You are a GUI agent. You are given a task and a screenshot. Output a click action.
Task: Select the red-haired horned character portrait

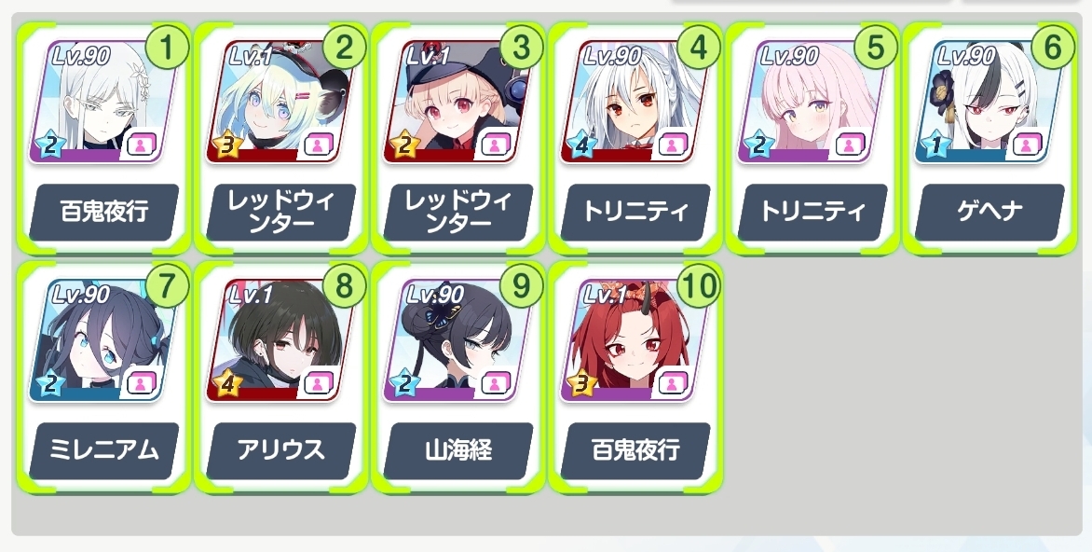click(x=635, y=340)
